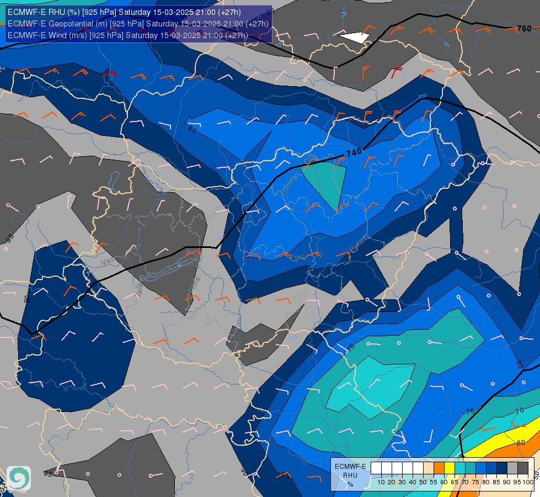Click the ECMWF-E RHU % legend title
This screenshot has height=497, width=540.
click(350, 475)
